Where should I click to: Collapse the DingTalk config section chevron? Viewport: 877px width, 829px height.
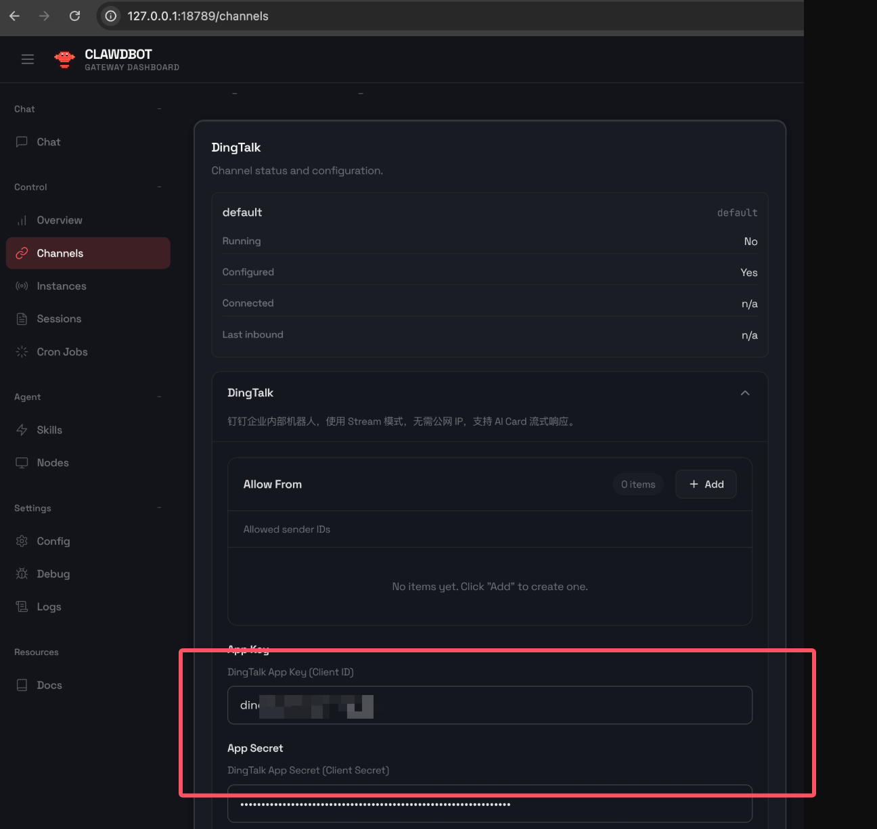(745, 393)
